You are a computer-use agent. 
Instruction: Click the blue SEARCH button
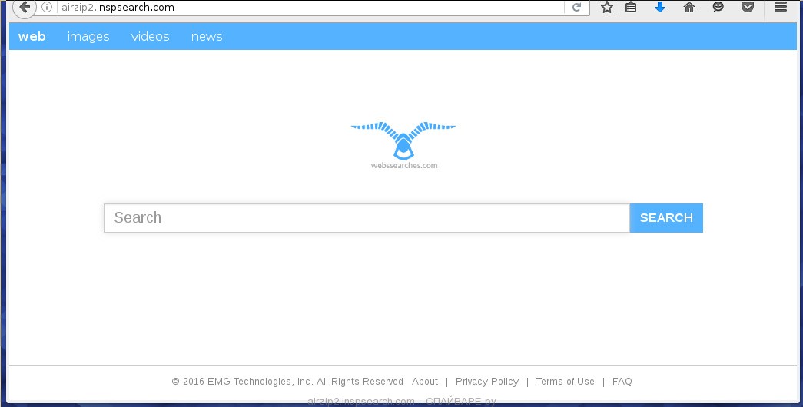pyautogui.click(x=666, y=218)
